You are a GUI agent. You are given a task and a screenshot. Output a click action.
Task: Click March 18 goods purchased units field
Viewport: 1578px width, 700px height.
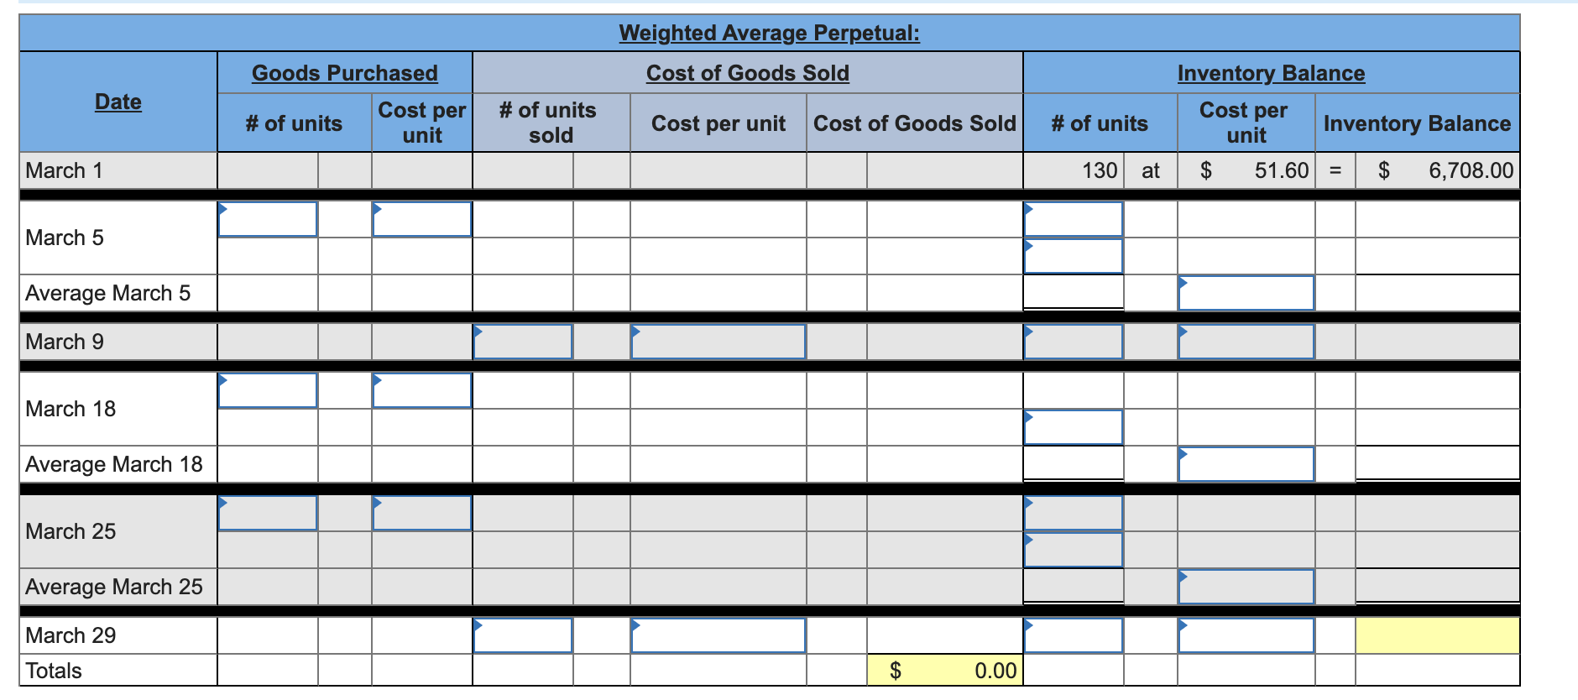(268, 390)
